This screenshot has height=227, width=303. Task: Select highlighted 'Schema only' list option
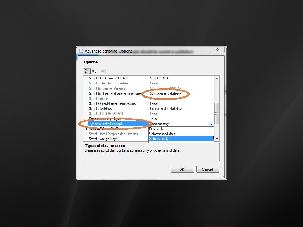pyautogui.click(x=181, y=139)
